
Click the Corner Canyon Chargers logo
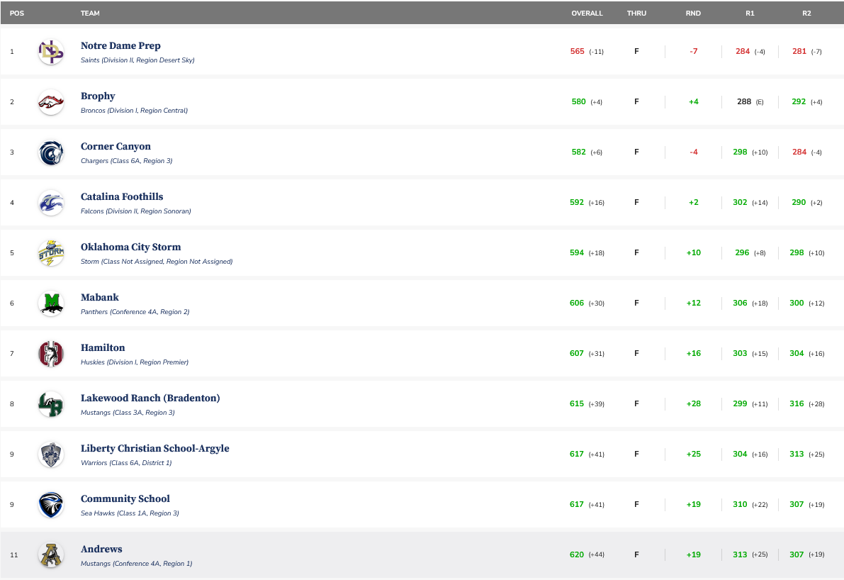pos(51,152)
